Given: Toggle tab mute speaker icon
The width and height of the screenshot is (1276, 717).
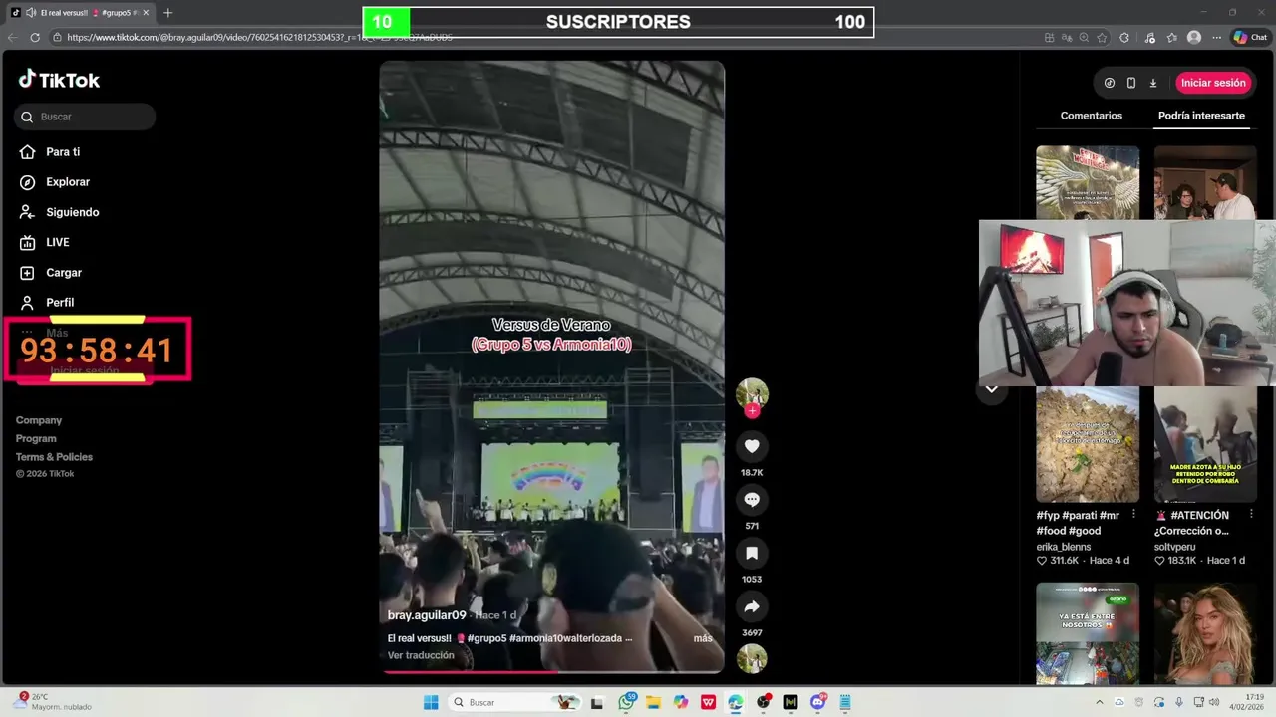Looking at the screenshot, I should (31, 13).
